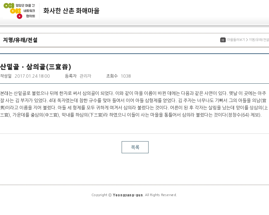Click the registrant value 관리자
The width and height of the screenshot is (269, 215).
click(x=85, y=76)
